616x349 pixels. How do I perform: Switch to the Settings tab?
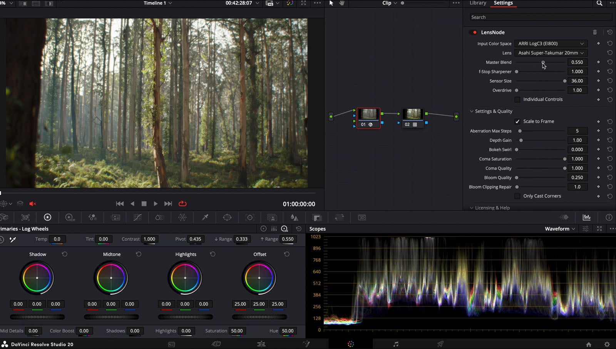click(503, 3)
